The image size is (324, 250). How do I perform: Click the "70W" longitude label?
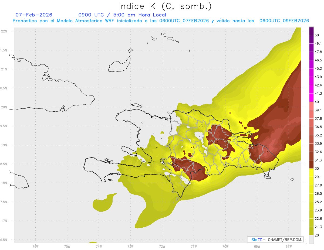pyautogui.click(x=225, y=246)
